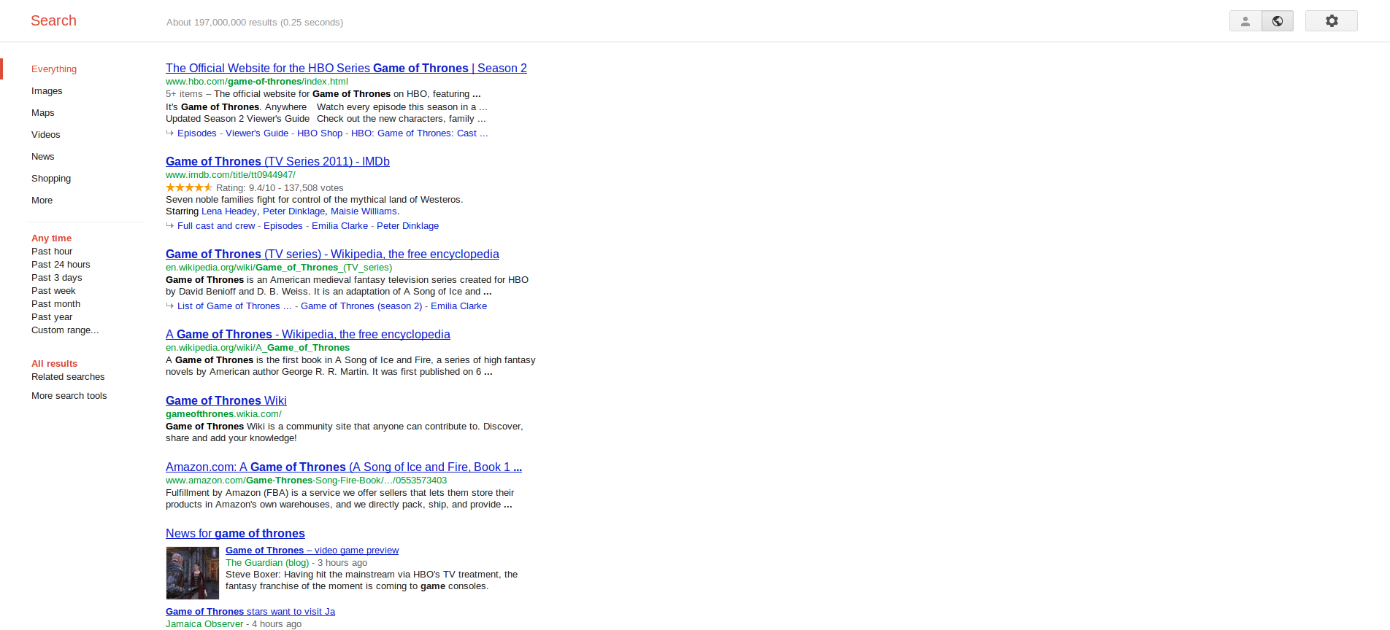This screenshot has height=630, width=1390.
Task: Show Related searches
Action: [x=68, y=377]
